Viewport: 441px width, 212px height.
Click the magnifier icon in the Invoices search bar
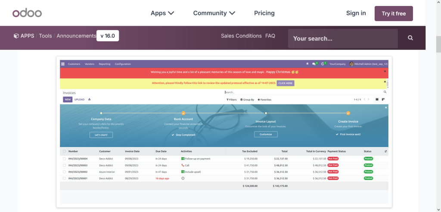(x=385, y=92)
